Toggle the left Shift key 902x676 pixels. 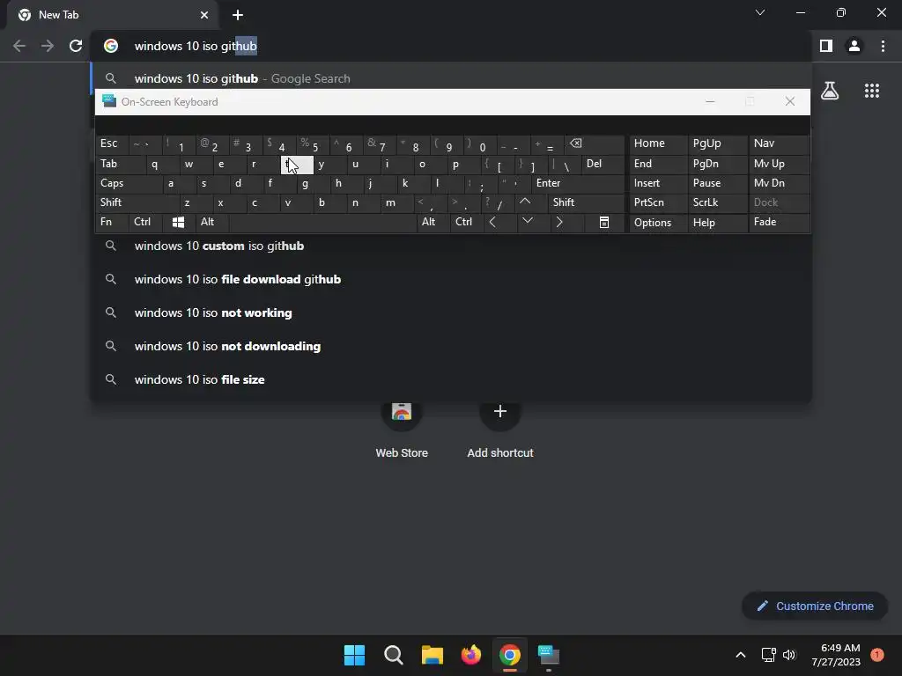pyautogui.click(x=137, y=202)
